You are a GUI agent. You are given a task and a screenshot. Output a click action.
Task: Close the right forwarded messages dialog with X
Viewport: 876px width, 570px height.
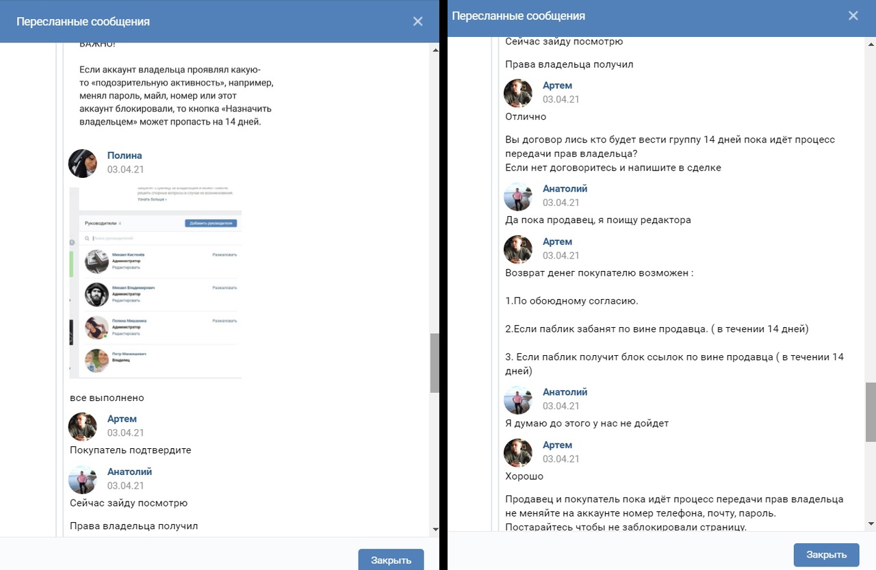pyautogui.click(x=853, y=16)
